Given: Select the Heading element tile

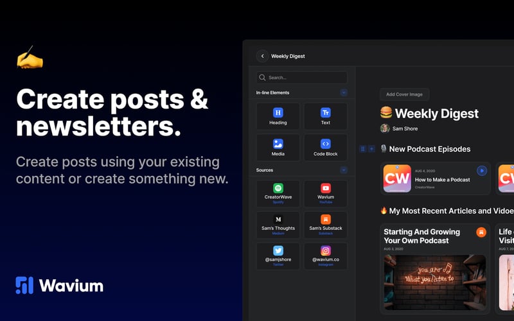Looking at the screenshot, I should 278,116.
